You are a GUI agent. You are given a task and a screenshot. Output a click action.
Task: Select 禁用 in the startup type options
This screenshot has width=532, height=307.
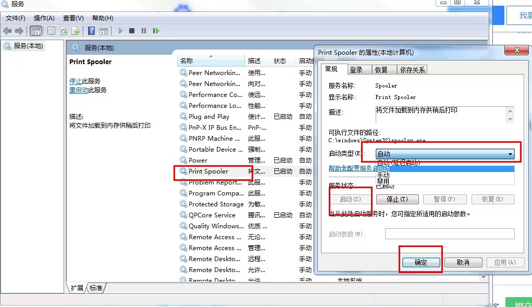383,182
